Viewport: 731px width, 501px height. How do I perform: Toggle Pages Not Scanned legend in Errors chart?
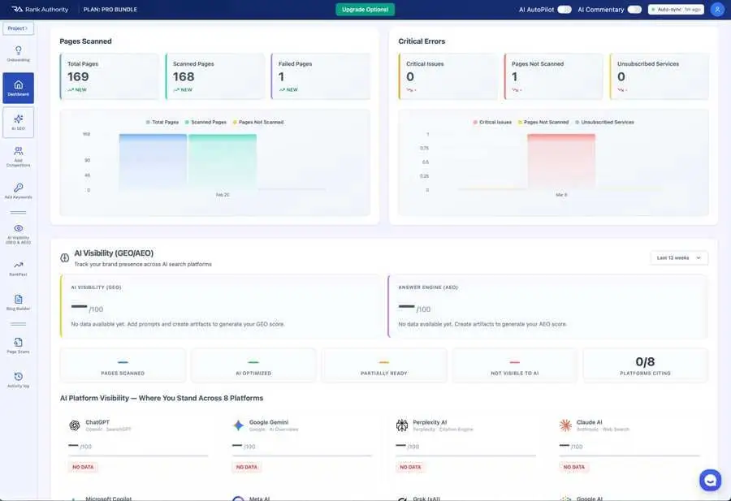coord(543,122)
